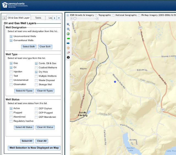This screenshot has width=176, height=155.
Task: Uncheck the Oil well type
Action: (11, 67)
